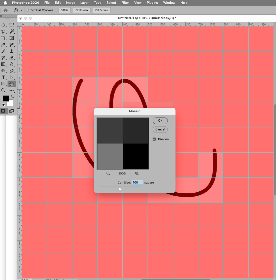This screenshot has height=280, width=276.
Task: Click the Fill Screen button
Action: pyautogui.click(x=102, y=10)
